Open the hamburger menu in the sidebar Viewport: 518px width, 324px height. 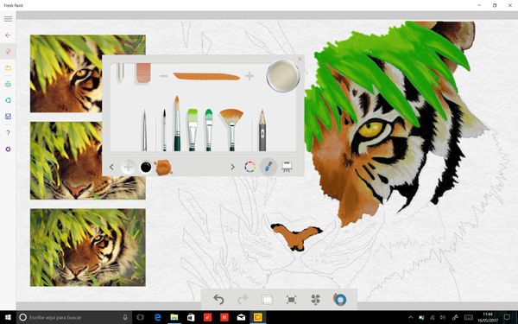pos(8,19)
